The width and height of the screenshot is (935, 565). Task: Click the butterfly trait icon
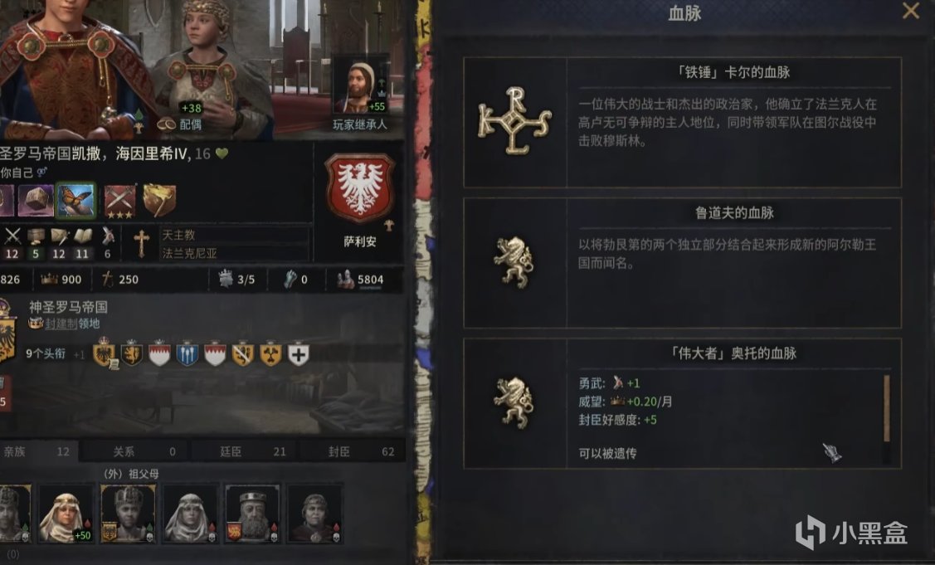(75, 200)
